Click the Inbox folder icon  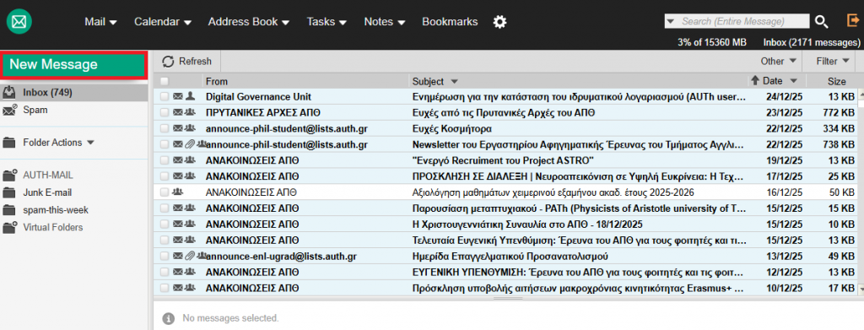click(8, 92)
